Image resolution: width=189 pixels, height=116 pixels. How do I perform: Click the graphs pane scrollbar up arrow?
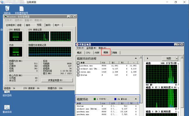[x=182, y=57]
